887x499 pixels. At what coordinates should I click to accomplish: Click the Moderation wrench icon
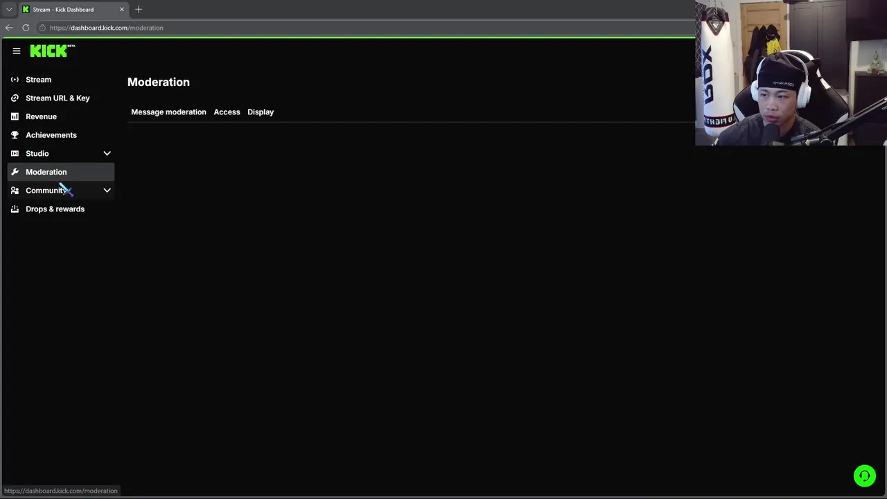coord(15,172)
